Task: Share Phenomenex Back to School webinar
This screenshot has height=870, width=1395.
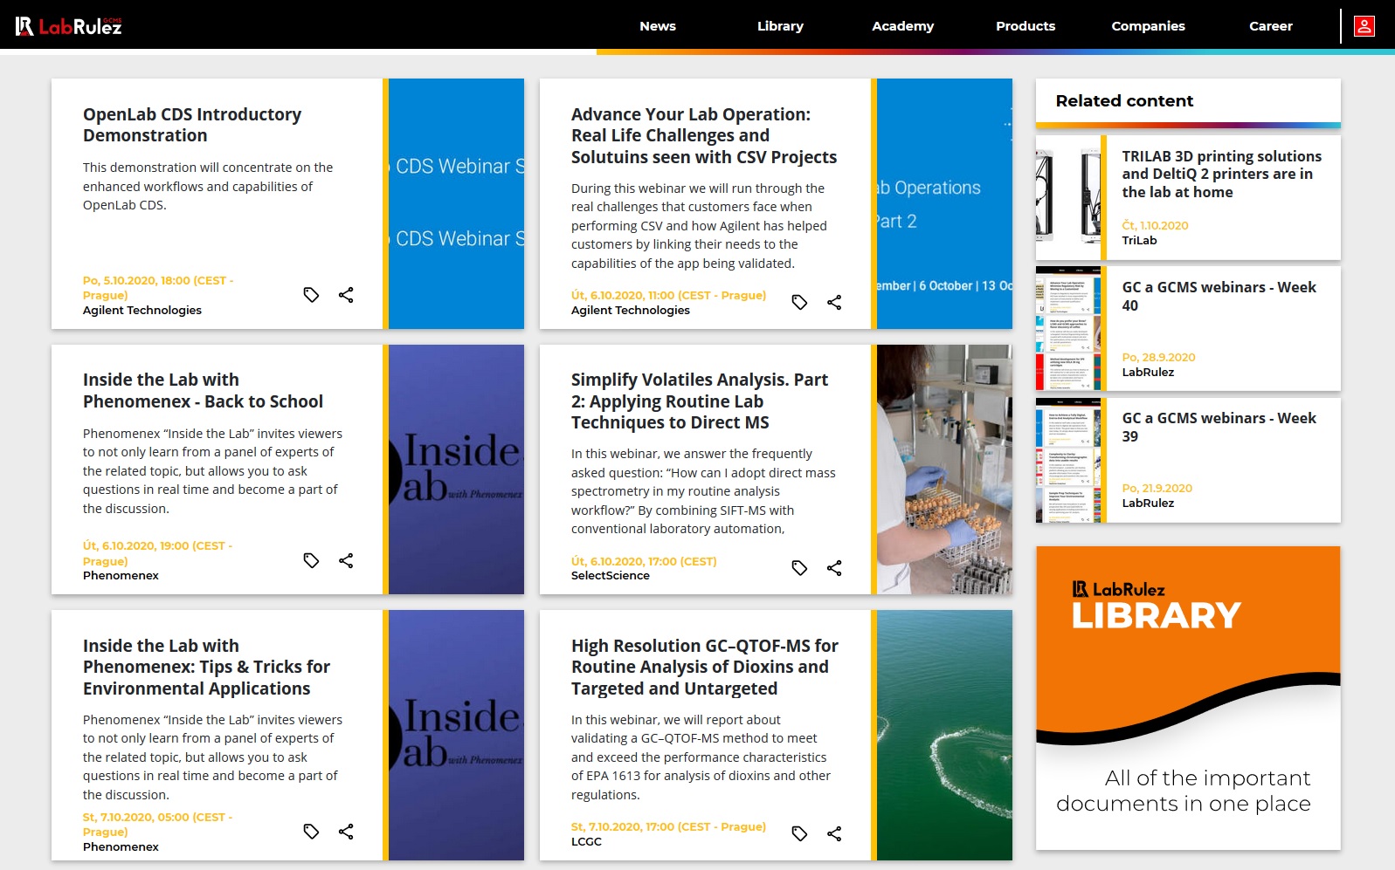Action: [x=346, y=560]
